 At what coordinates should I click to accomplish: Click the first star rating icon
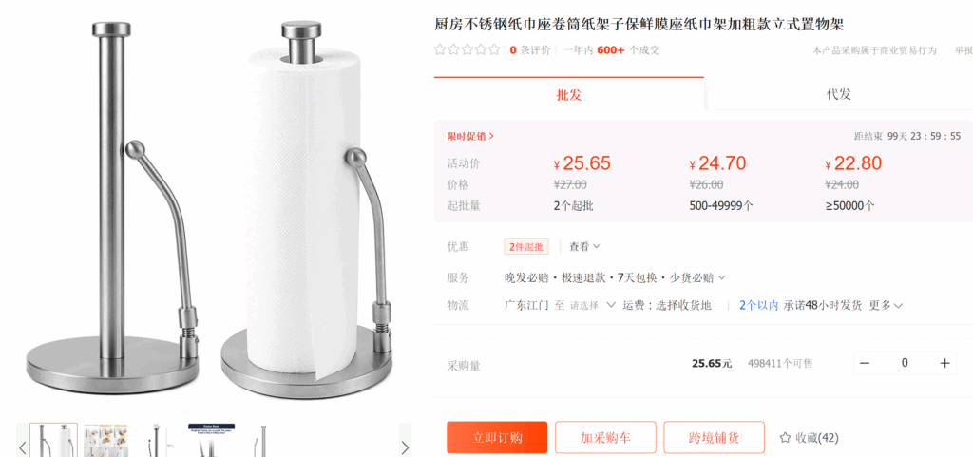click(440, 49)
